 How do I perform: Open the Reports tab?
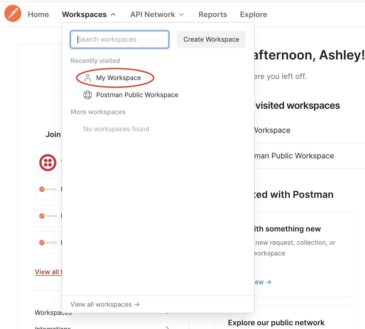pos(213,14)
